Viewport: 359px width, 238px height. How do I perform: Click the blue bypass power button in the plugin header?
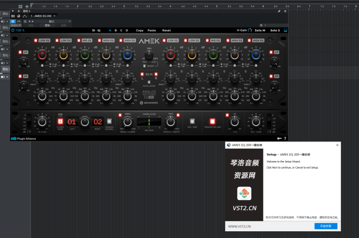click(13, 21)
